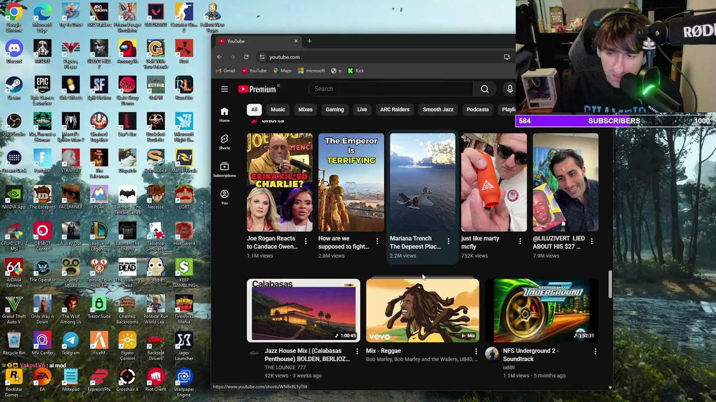
Task: Select the Fortnite desktop shortcut
Action: 43,161
